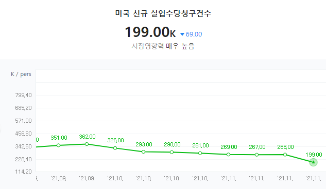Image resolution: width=326 pixels, height=189 pixels.
Task: Click the 326,00 chart data point
Action: click(115, 148)
